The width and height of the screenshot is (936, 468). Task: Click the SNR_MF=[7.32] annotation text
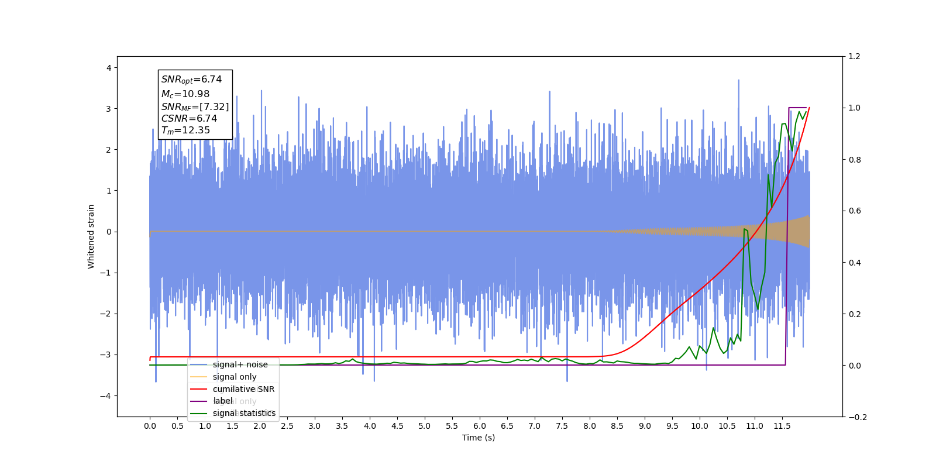point(195,106)
